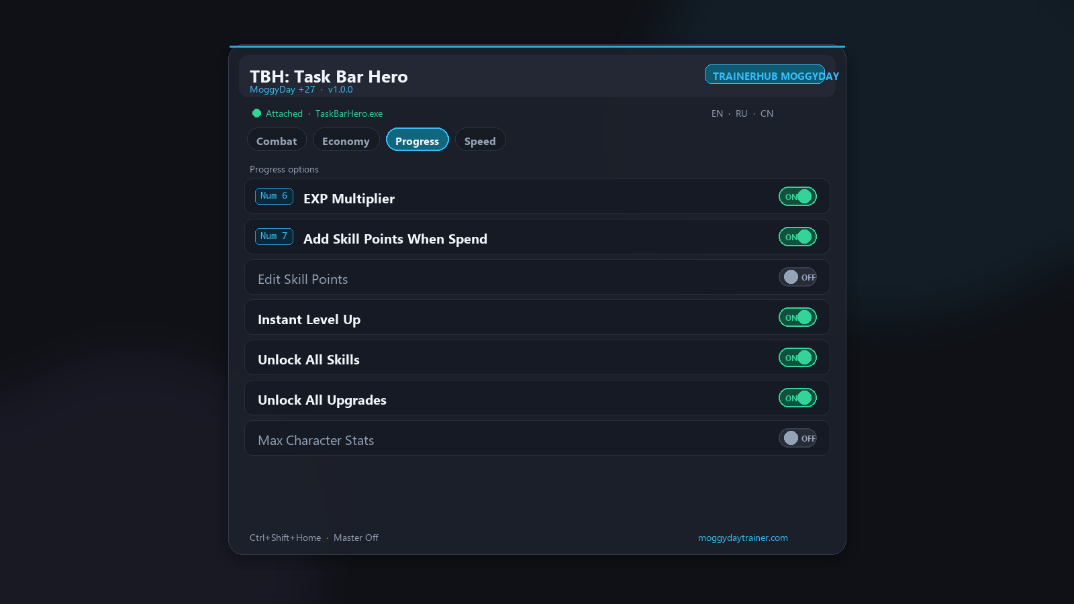Click the TBH: Task Bar Hero title
The image size is (1074, 604).
[x=329, y=77]
